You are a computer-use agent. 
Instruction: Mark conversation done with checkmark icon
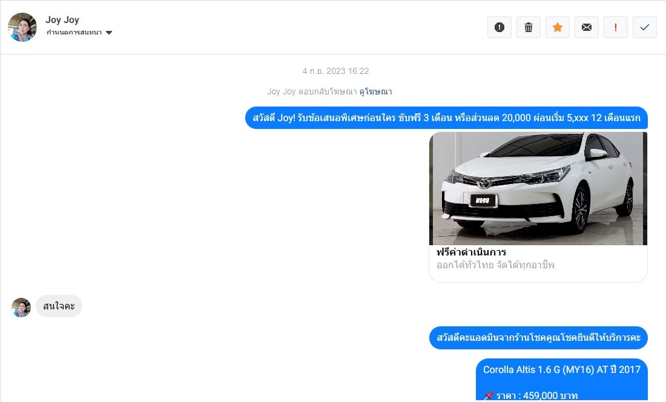click(645, 27)
